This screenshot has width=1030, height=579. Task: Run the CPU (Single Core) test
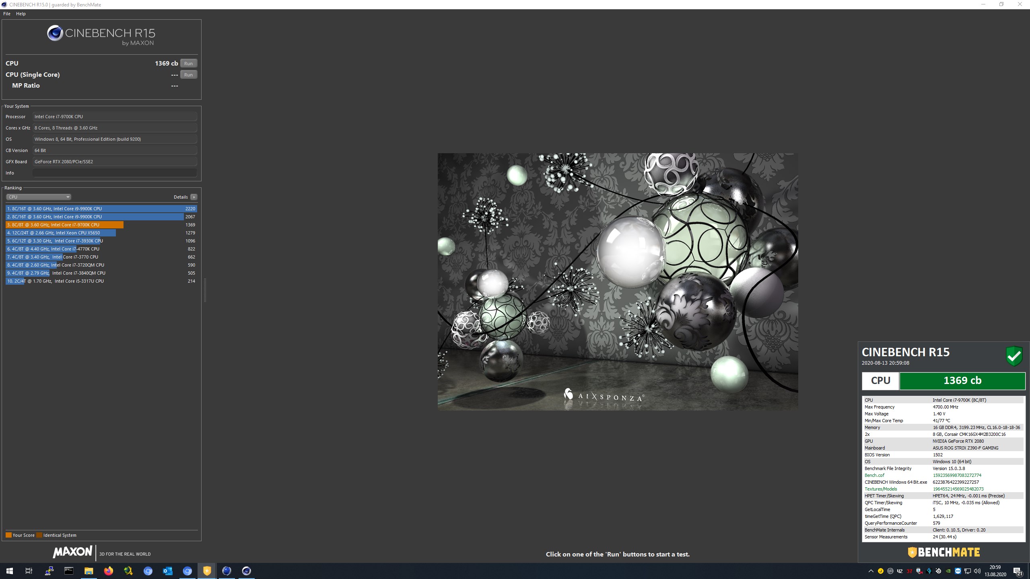click(x=188, y=75)
